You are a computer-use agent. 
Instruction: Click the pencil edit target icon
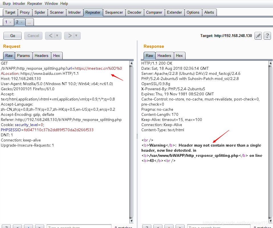(x=258, y=36)
